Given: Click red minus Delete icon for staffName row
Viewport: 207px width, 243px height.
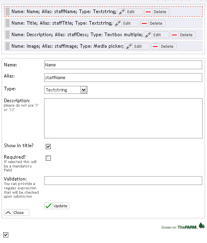Looking at the screenshot, I should pyautogui.click(x=148, y=12).
